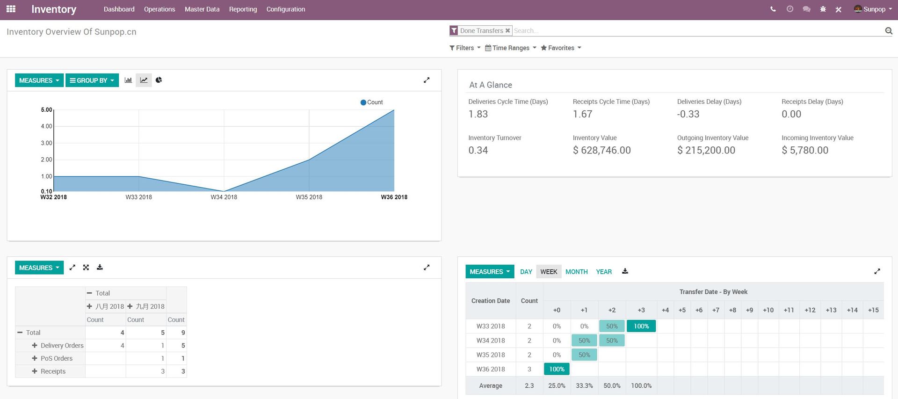Click Inventory Value $ 628,746.00
The image size is (898, 399).
(x=602, y=150)
